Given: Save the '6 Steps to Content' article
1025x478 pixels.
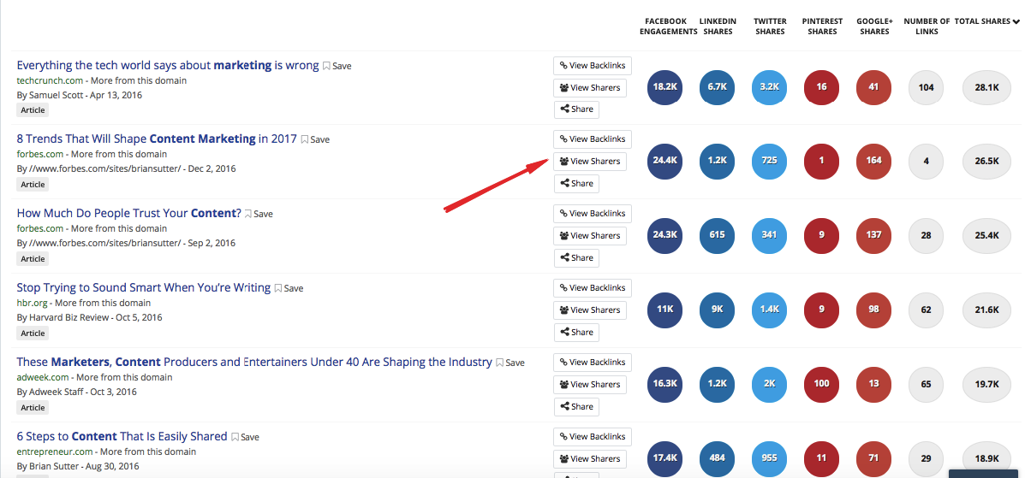Looking at the screenshot, I should (245, 438).
